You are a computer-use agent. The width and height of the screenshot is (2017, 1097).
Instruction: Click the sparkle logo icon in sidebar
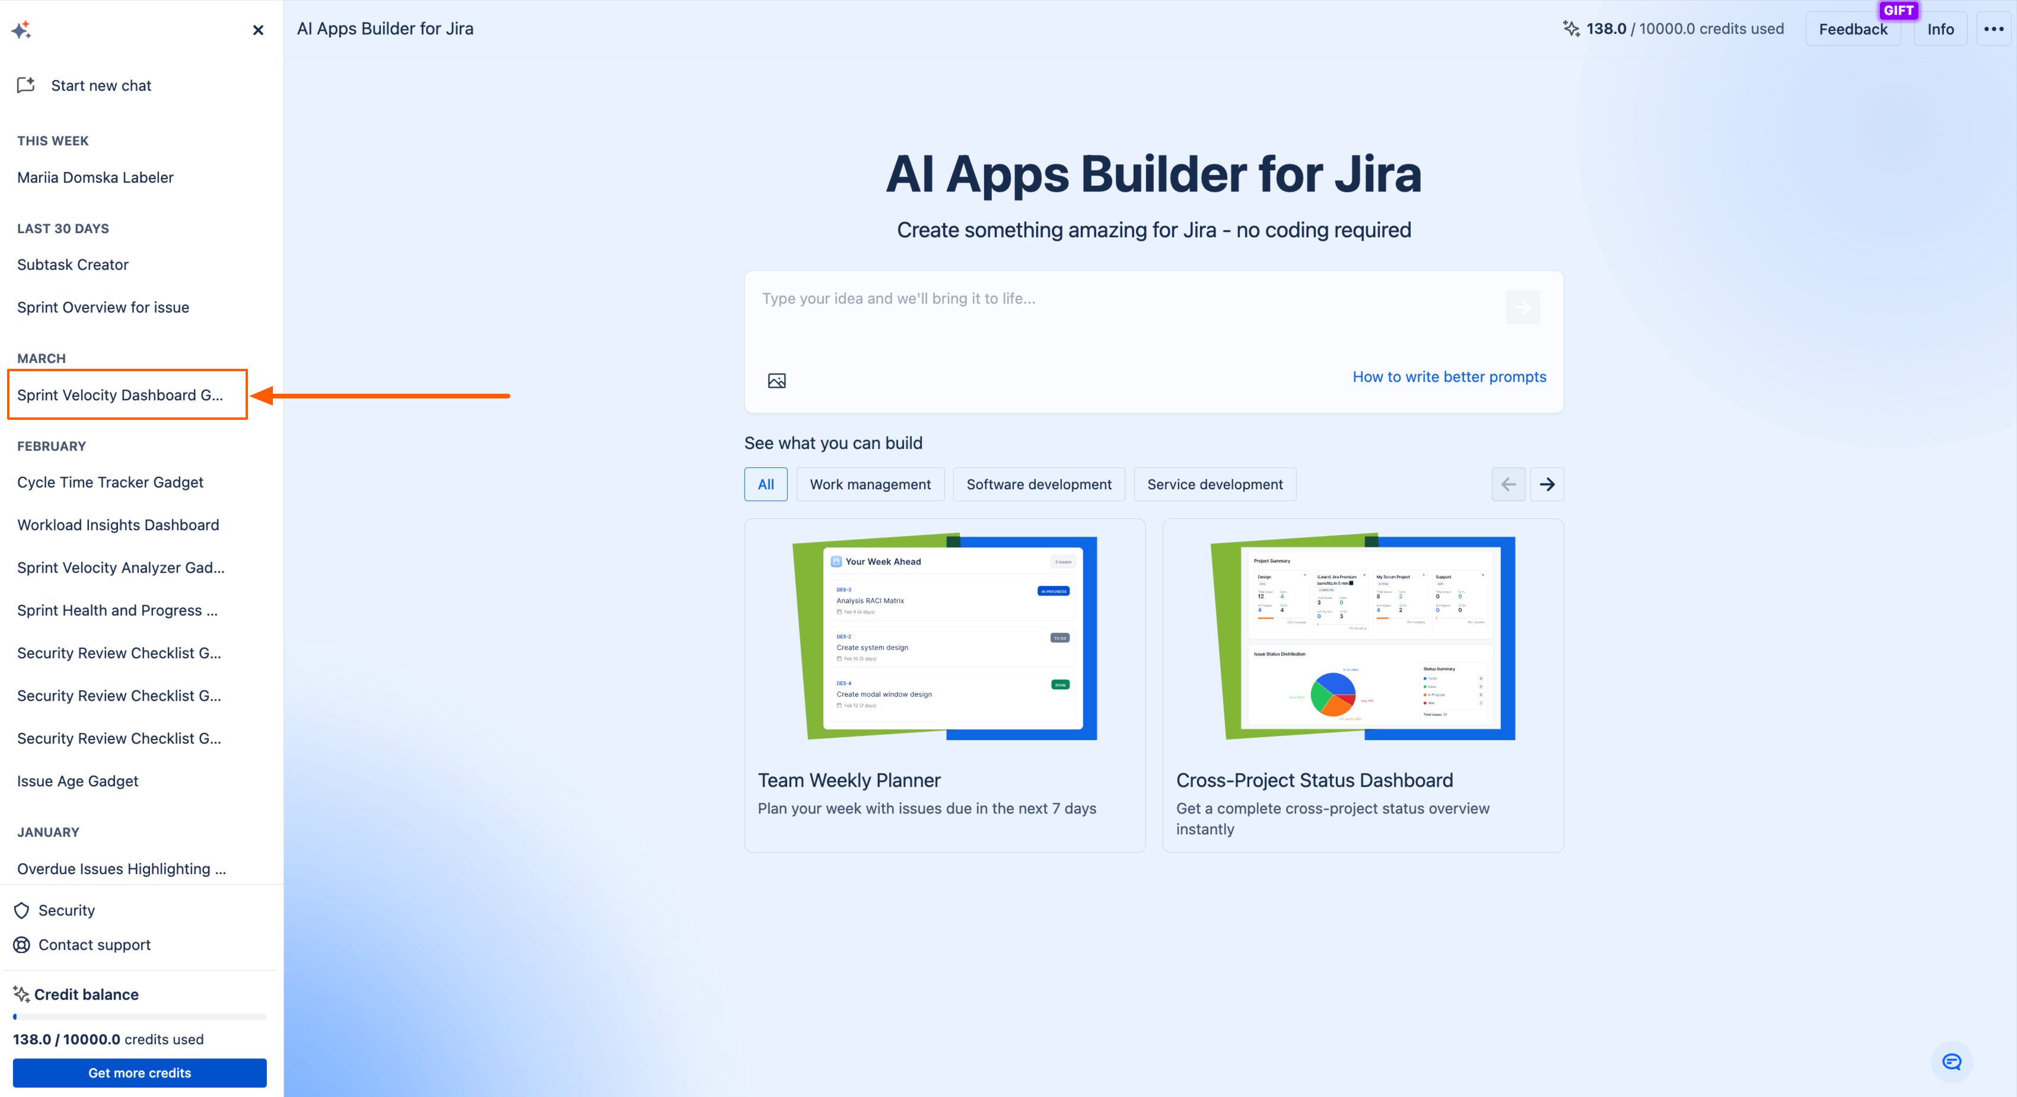21,30
